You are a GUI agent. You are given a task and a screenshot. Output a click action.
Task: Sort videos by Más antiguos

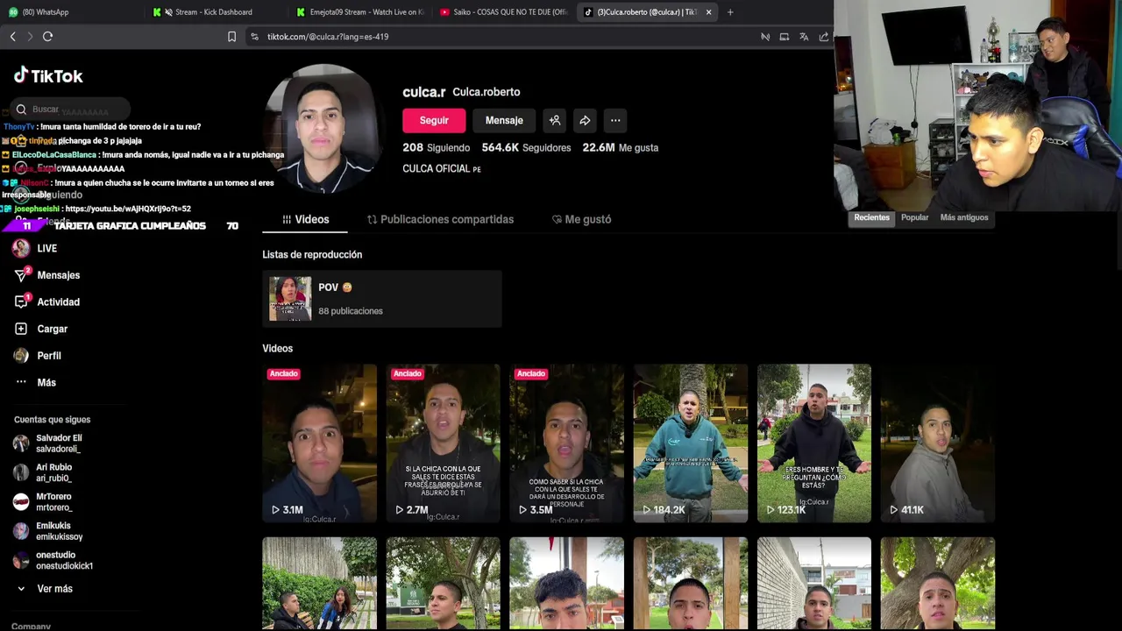pyautogui.click(x=964, y=217)
